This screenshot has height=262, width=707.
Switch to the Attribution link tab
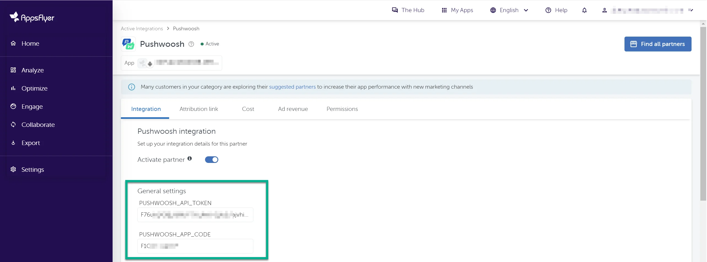[199, 109]
